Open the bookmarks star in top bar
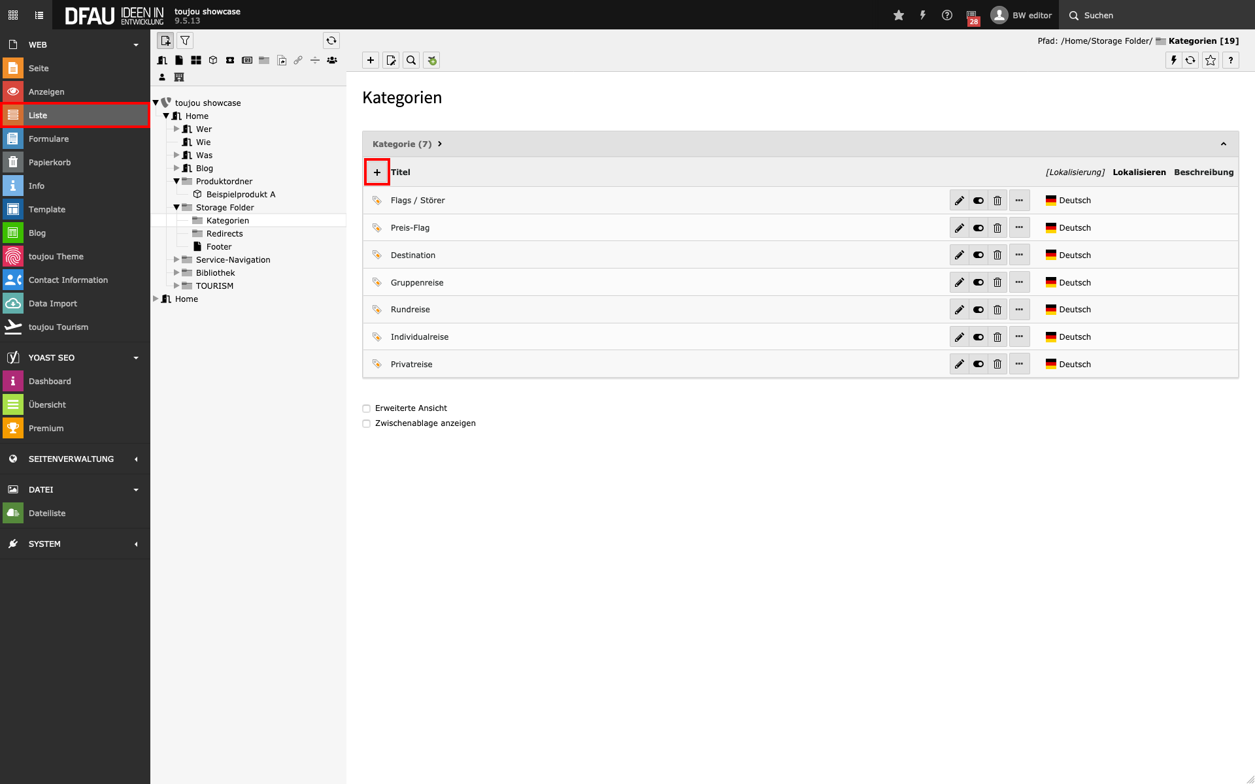 pyautogui.click(x=899, y=15)
